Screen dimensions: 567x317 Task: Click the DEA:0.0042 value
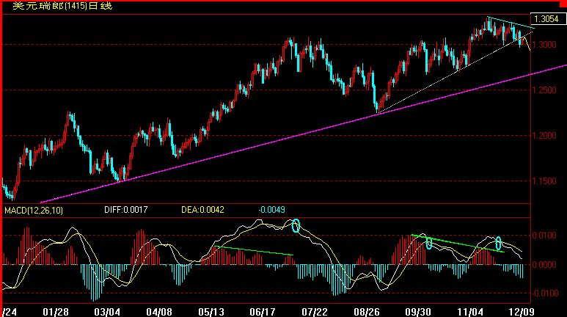point(202,210)
